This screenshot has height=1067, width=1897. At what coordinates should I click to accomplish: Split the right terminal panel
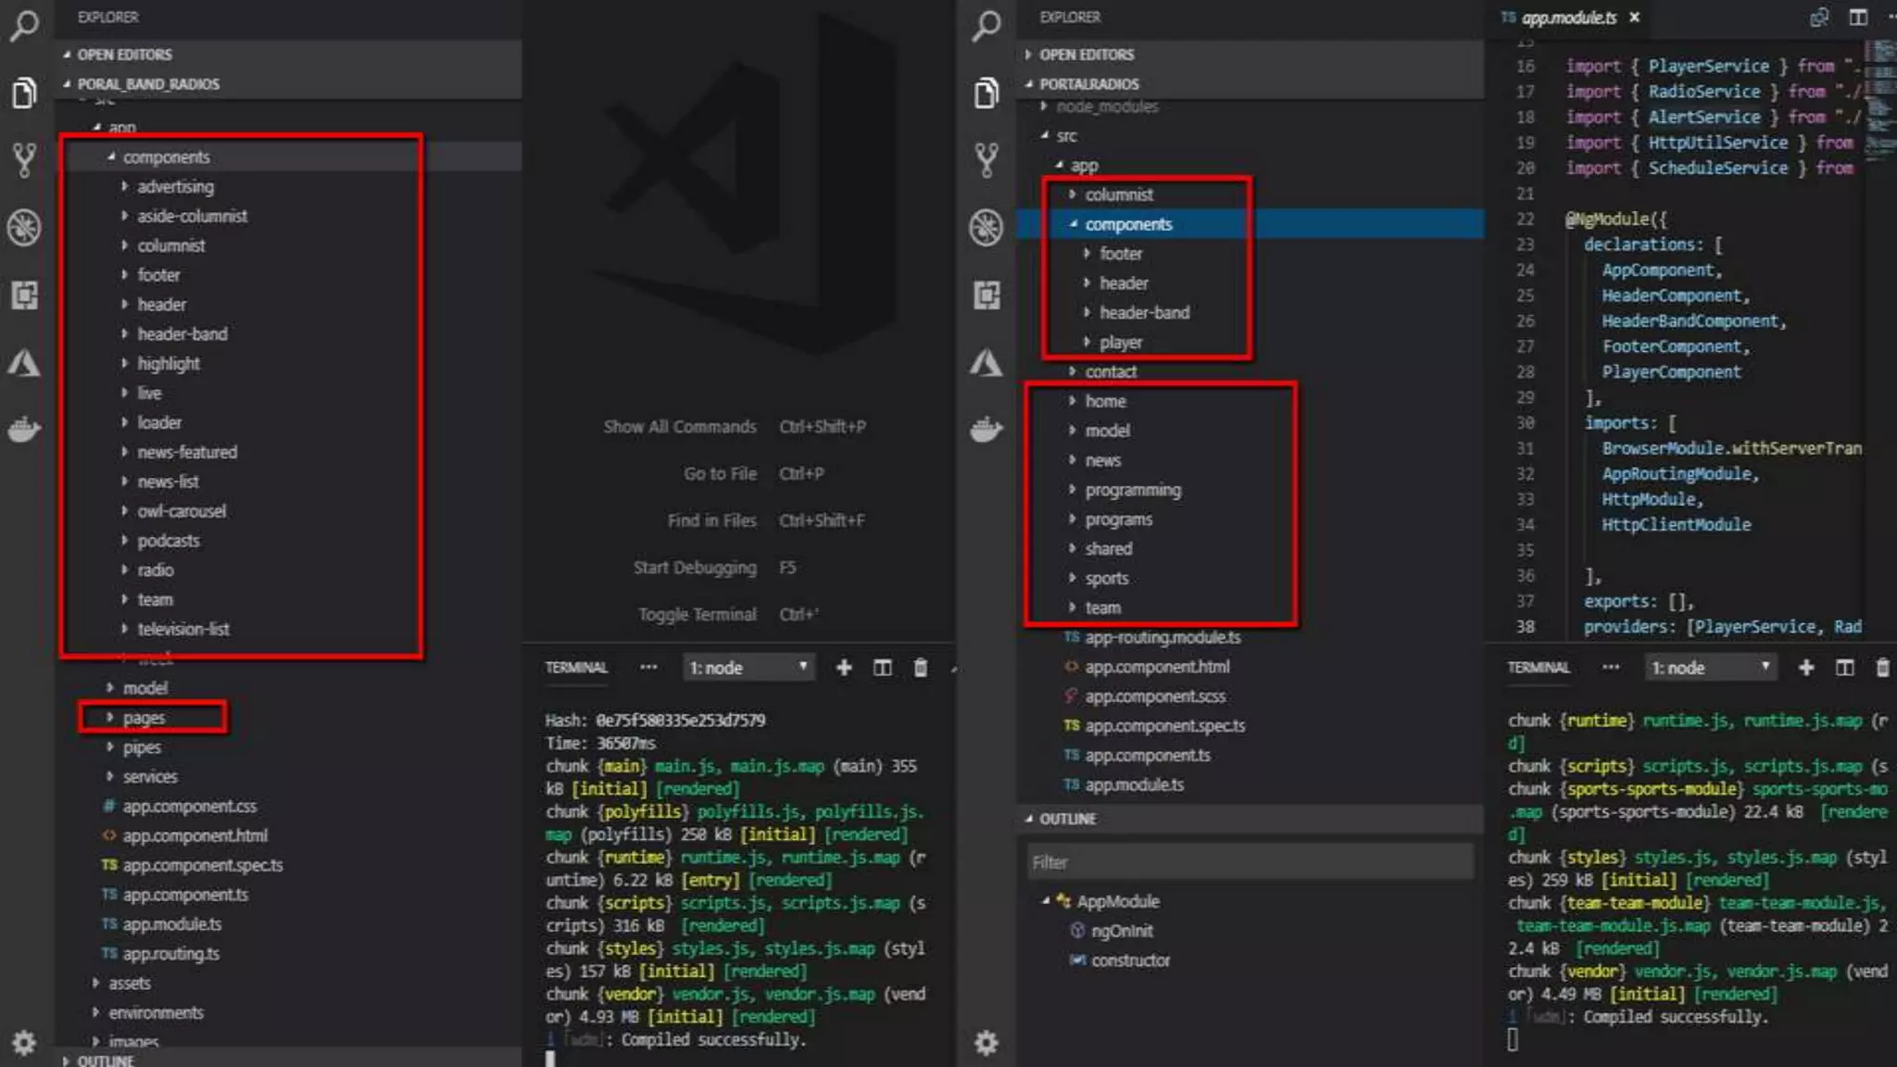(x=1844, y=668)
